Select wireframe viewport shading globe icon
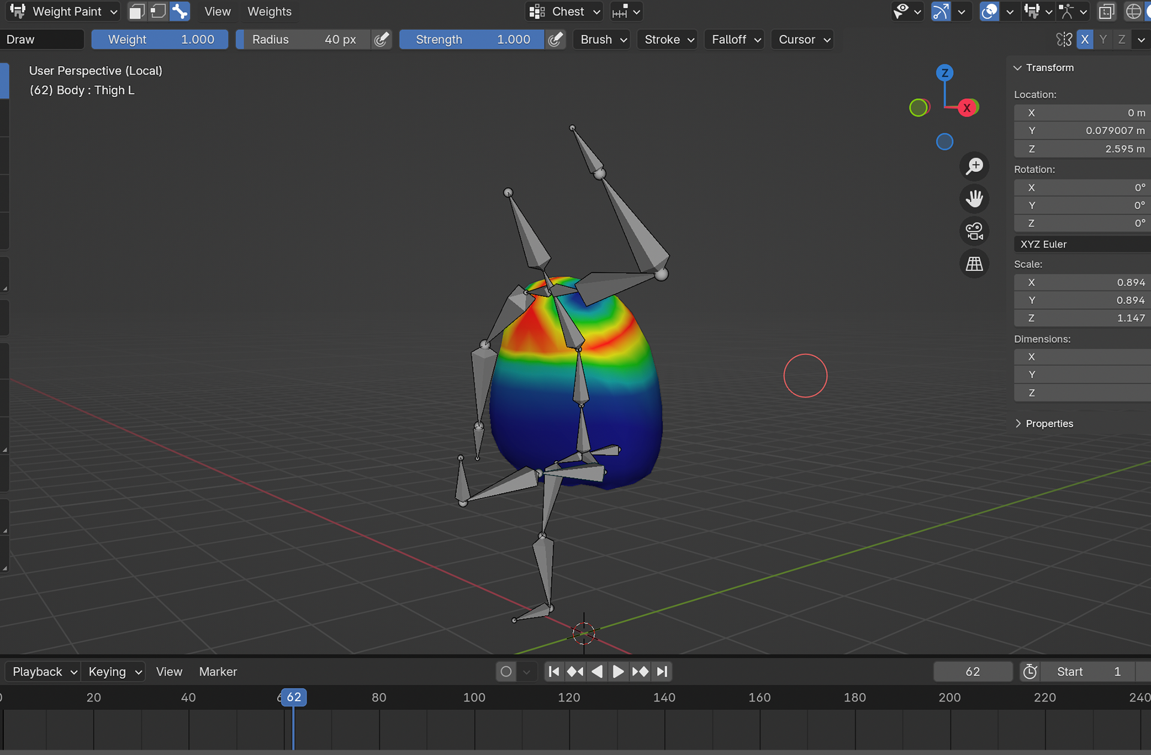This screenshot has width=1151, height=755. [x=1134, y=11]
